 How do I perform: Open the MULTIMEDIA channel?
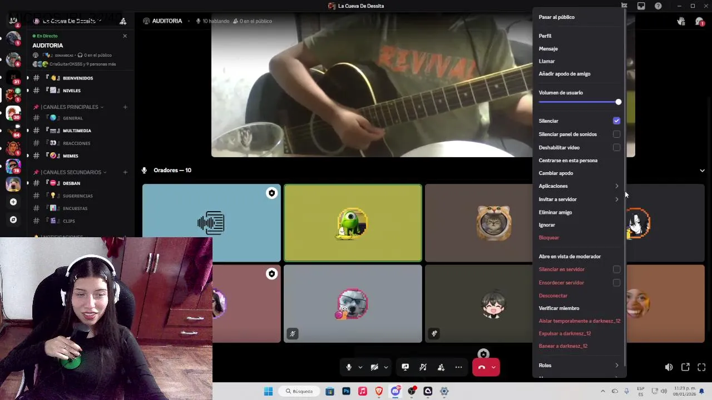point(77,131)
